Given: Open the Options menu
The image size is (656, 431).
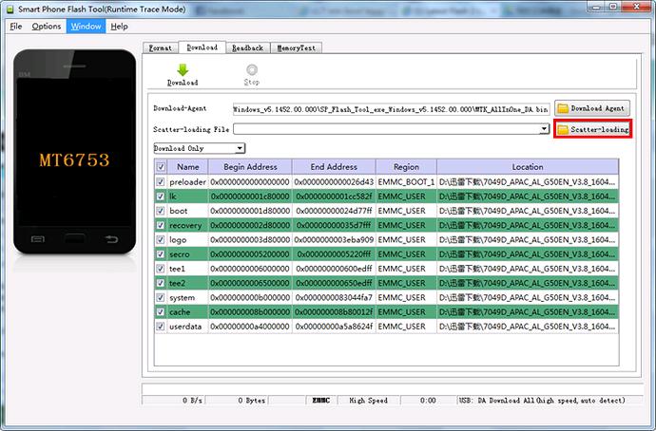Looking at the screenshot, I should [47, 27].
